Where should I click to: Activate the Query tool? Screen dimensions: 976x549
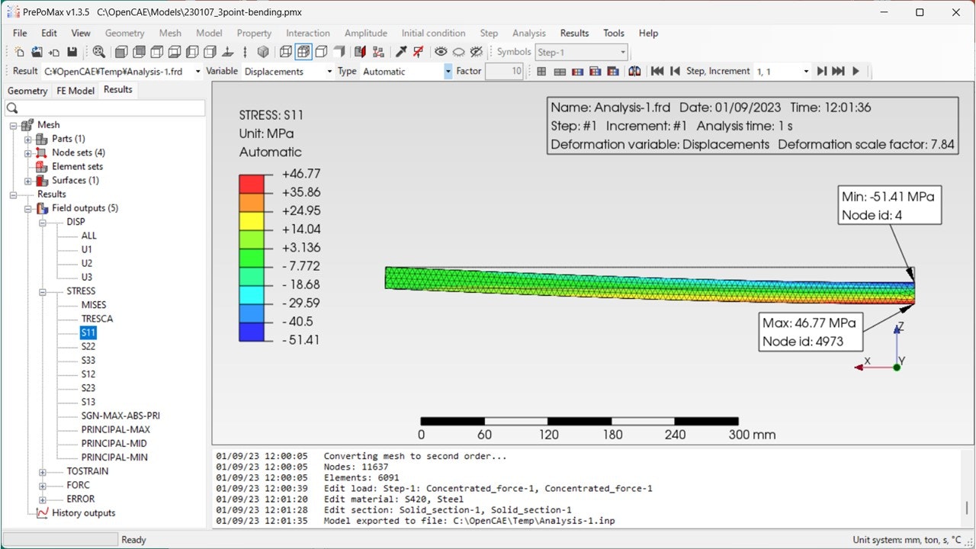pyautogui.click(x=401, y=52)
